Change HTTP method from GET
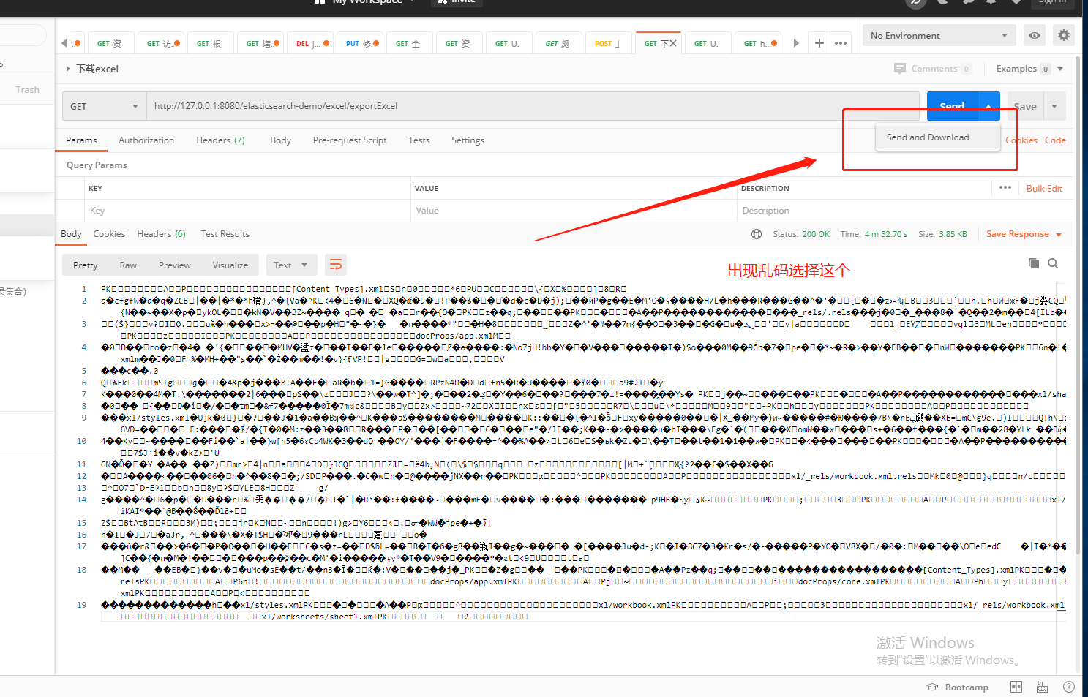1088x697 pixels. tap(105, 106)
